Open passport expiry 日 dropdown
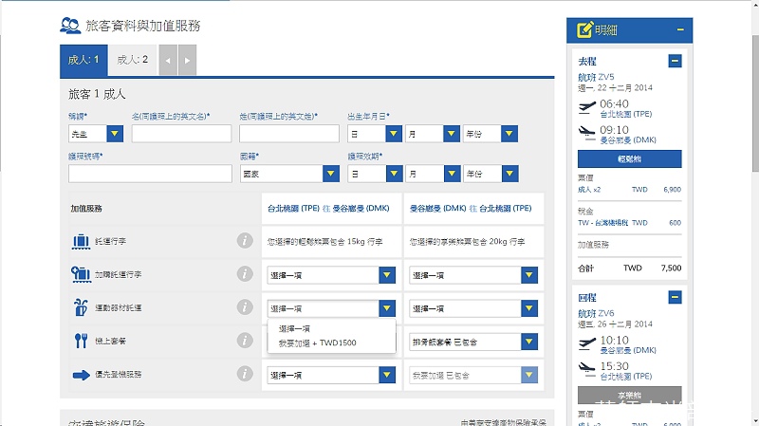 [375, 174]
